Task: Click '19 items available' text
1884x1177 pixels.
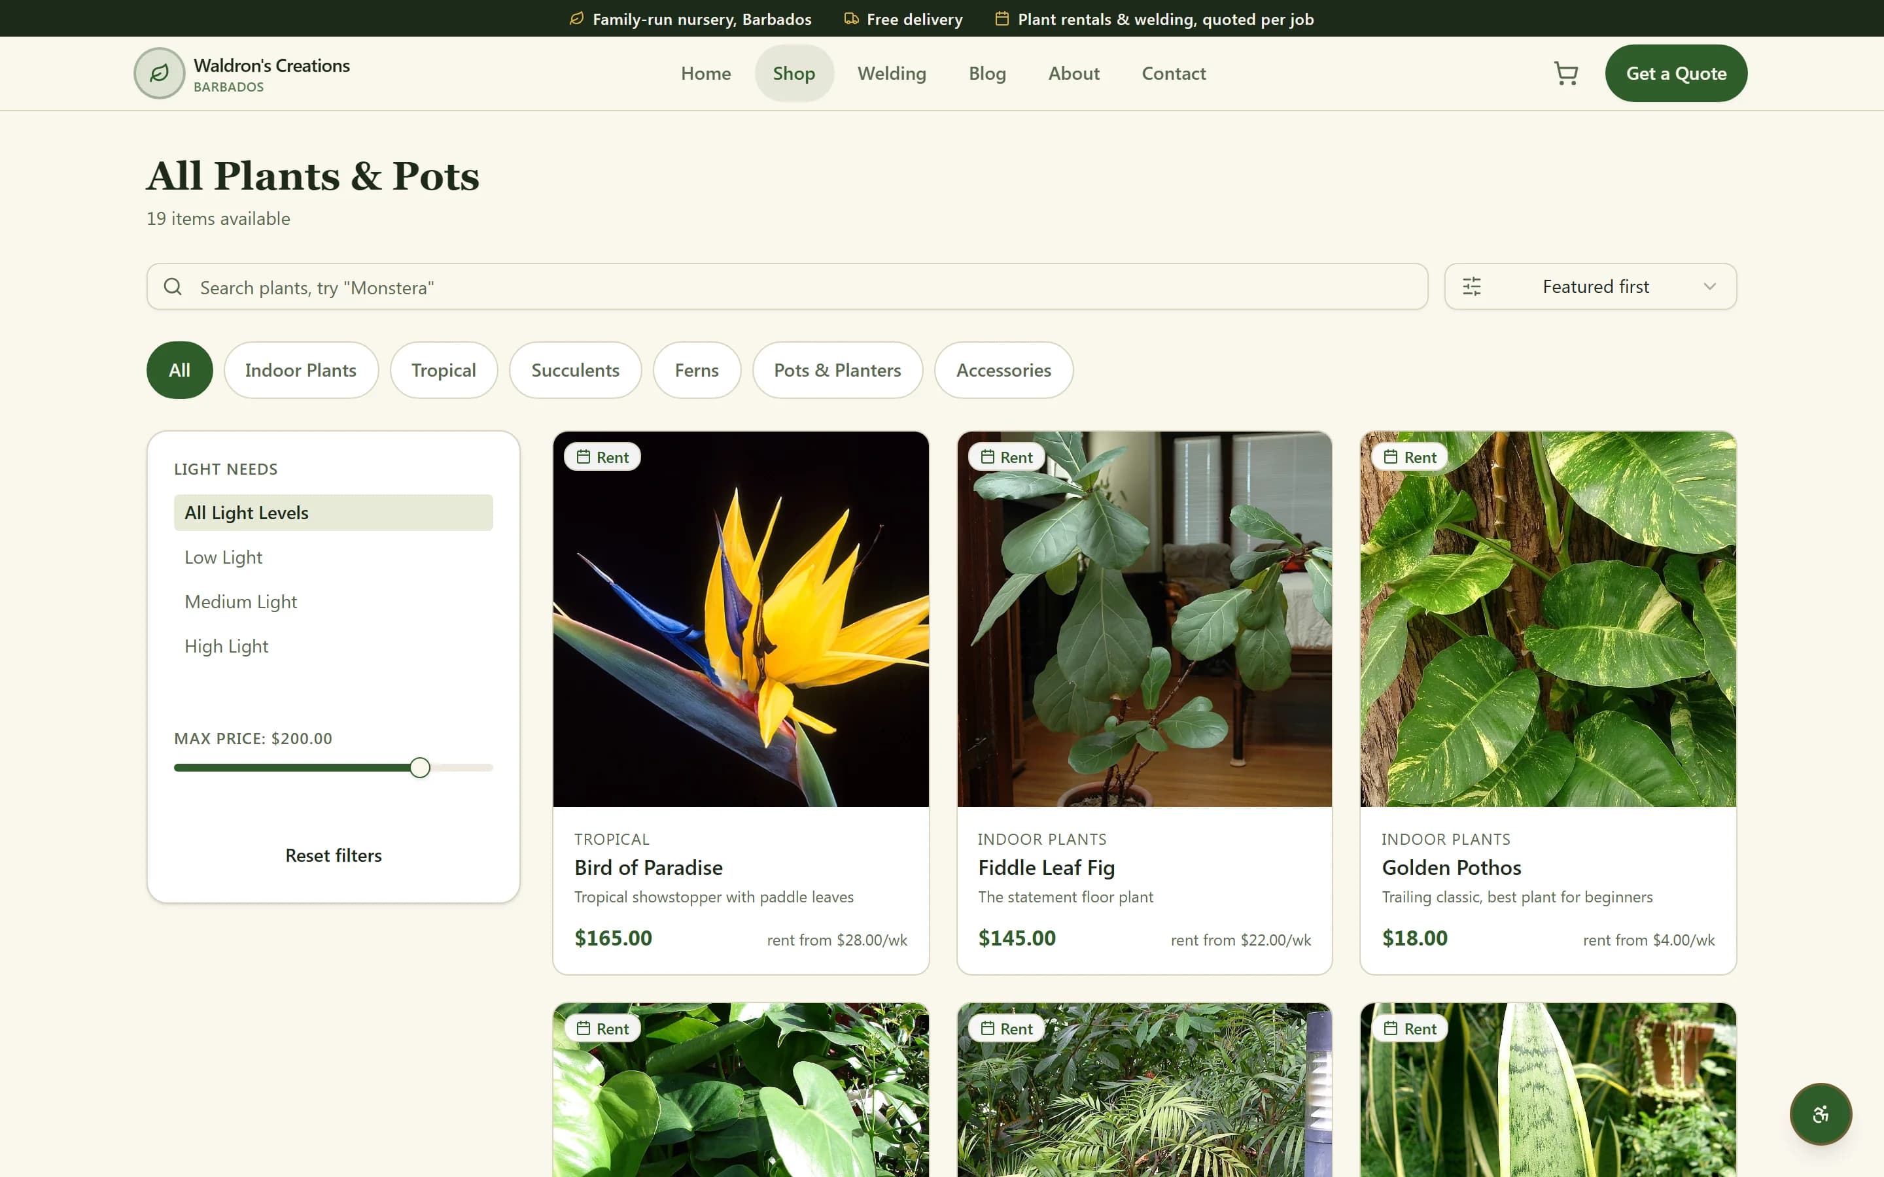Action: (x=218, y=219)
